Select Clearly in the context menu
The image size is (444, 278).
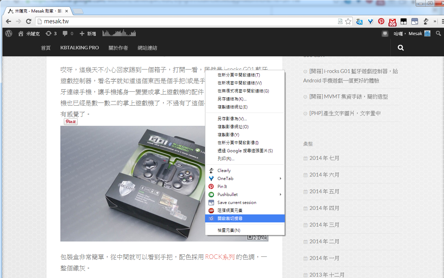[245, 170]
